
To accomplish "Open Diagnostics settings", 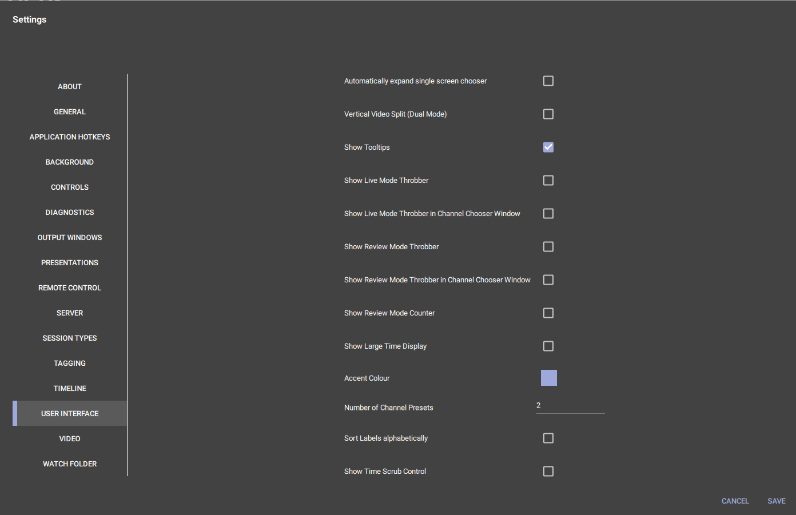I will pyautogui.click(x=70, y=213).
